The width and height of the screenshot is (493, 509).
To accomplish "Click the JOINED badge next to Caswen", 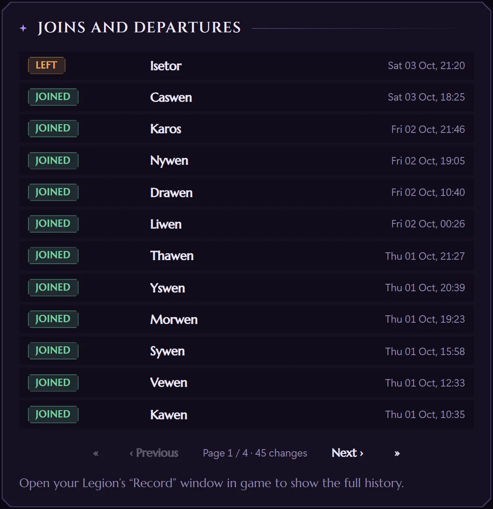I will 53,97.
